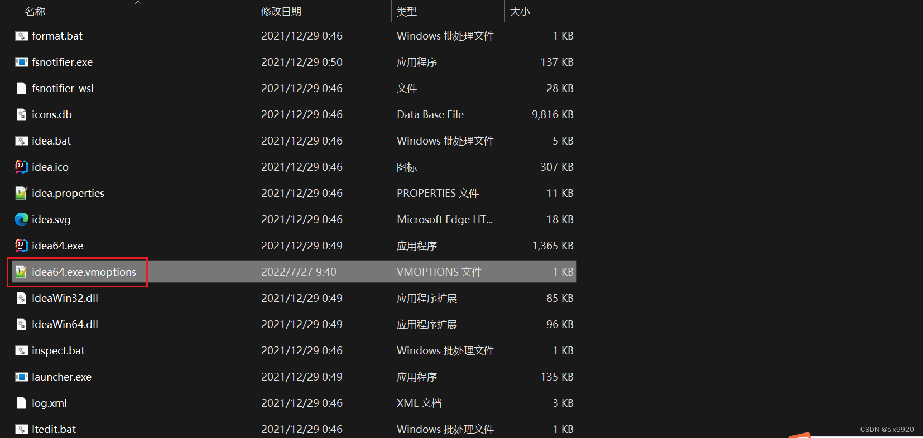This screenshot has width=923, height=438.
Task: Click the 1,365 KB size value
Action: [x=552, y=246]
